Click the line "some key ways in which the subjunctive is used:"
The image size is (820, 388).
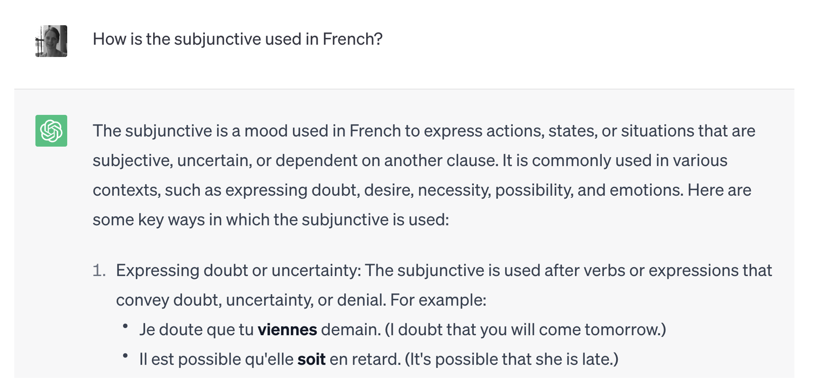pyautogui.click(x=271, y=220)
